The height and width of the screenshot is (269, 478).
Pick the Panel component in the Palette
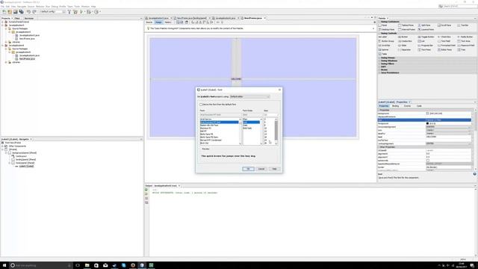(x=383, y=25)
